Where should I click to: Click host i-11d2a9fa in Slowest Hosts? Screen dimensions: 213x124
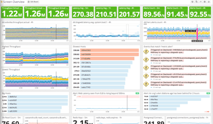[x=87, y=58]
